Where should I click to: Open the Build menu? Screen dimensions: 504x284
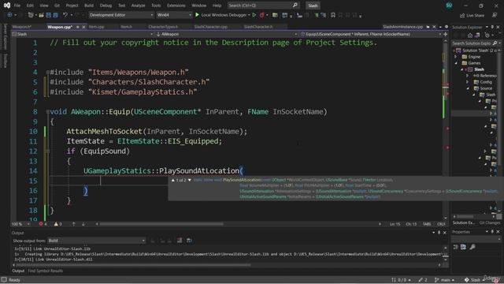[89, 6]
